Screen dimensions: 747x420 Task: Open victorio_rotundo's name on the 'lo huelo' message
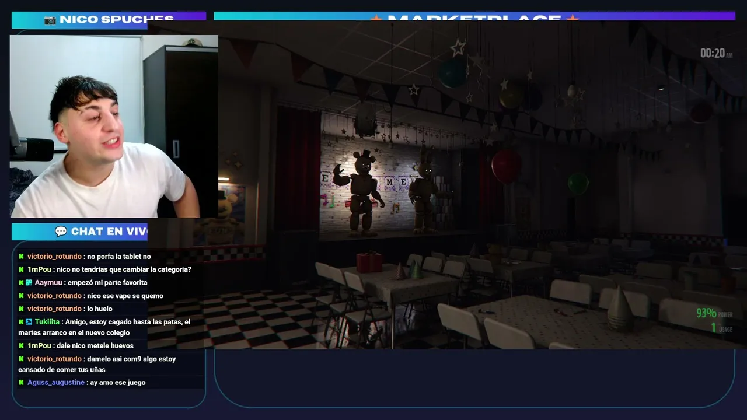click(54, 309)
